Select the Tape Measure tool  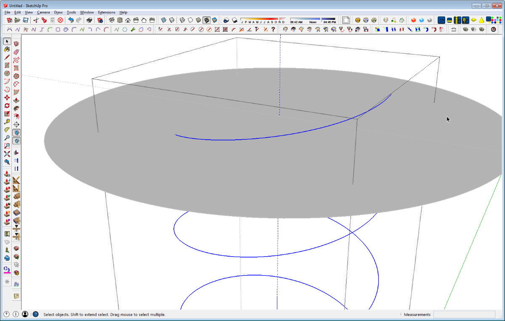coord(7,121)
